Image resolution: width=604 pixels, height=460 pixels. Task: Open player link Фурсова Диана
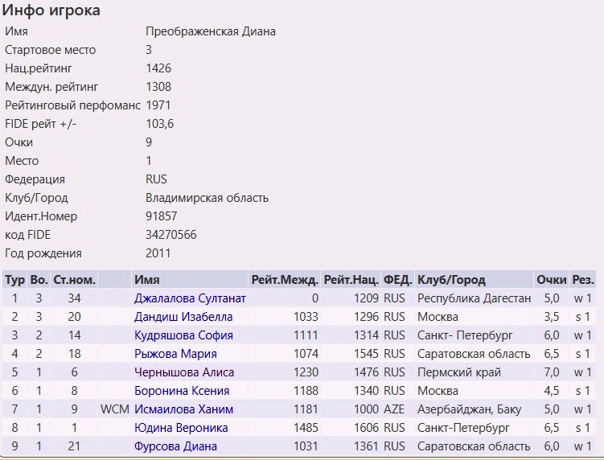[x=175, y=446]
